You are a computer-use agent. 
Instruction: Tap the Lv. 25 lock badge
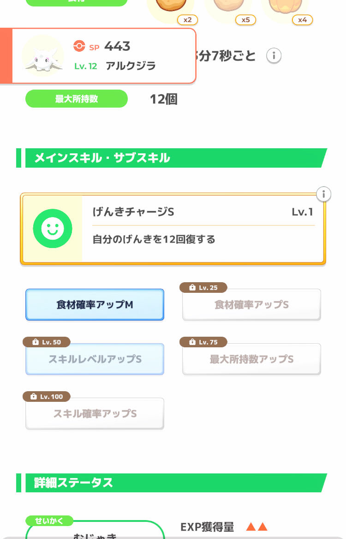point(203,288)
